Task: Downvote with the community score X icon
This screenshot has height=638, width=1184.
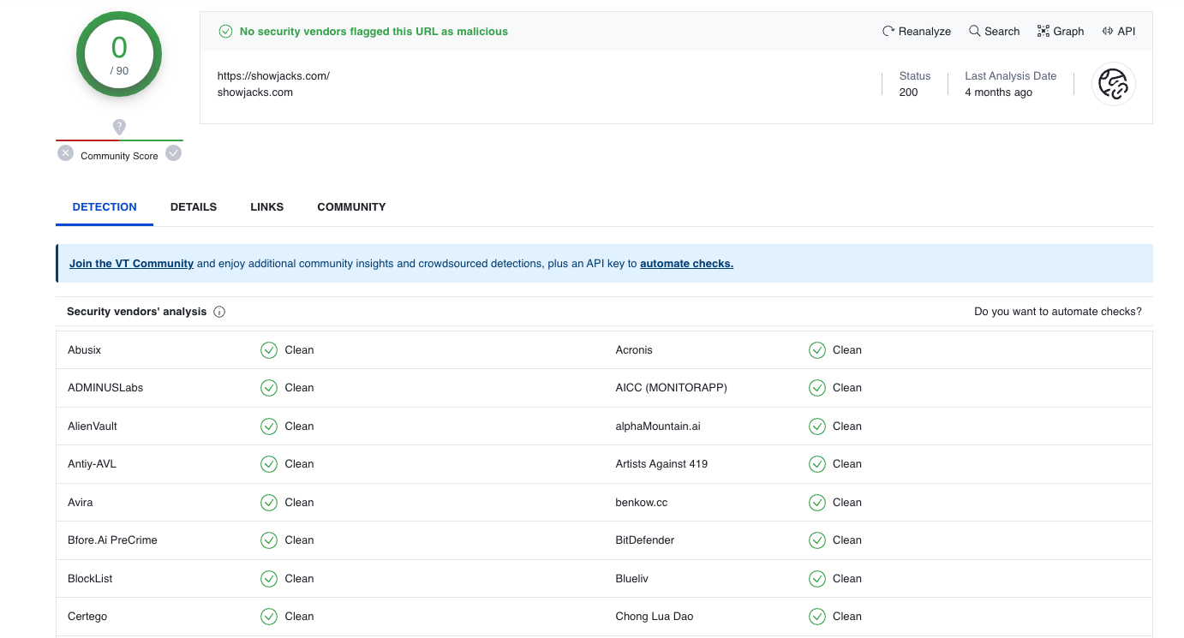Action: pyautogui.click(x=66, y=153)
